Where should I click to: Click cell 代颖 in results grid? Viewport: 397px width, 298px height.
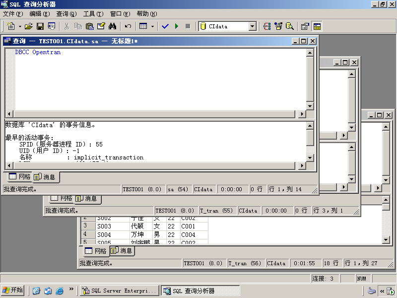141,226
